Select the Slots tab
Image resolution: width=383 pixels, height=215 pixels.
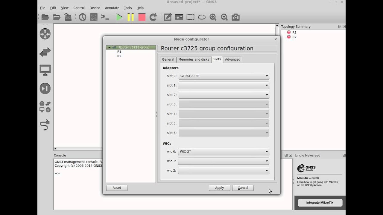[217, 59]
